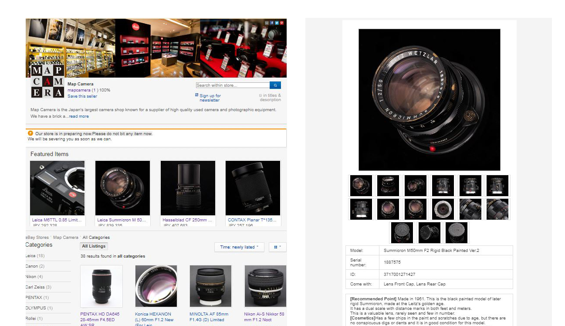Select the middle thumbnail in bottom gallery row
The width and height of the screenshot is (565, 326).
[x=429, y=233]
